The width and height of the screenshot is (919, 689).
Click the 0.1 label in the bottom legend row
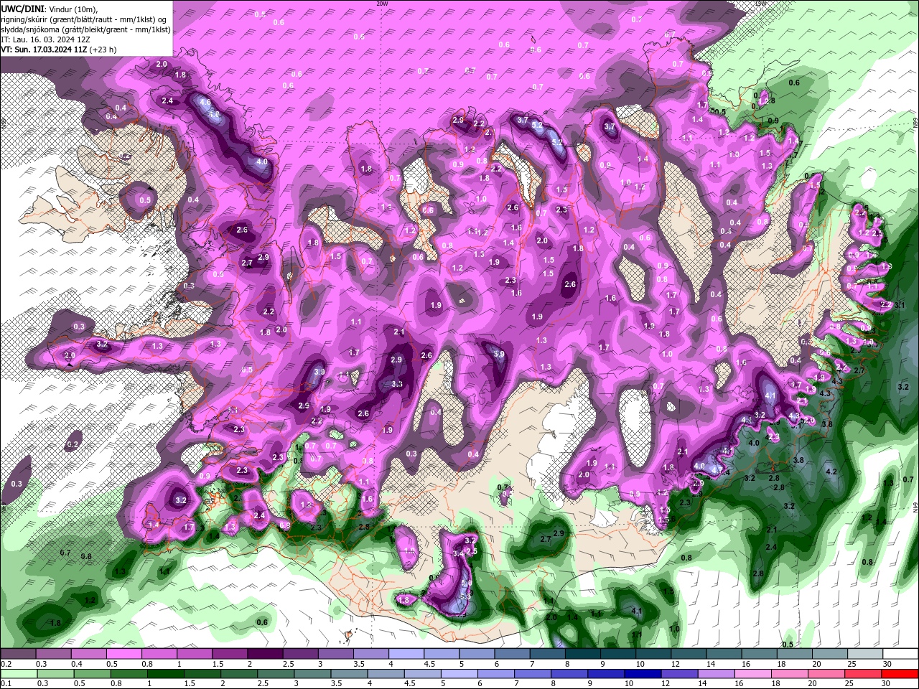[5, 684]
